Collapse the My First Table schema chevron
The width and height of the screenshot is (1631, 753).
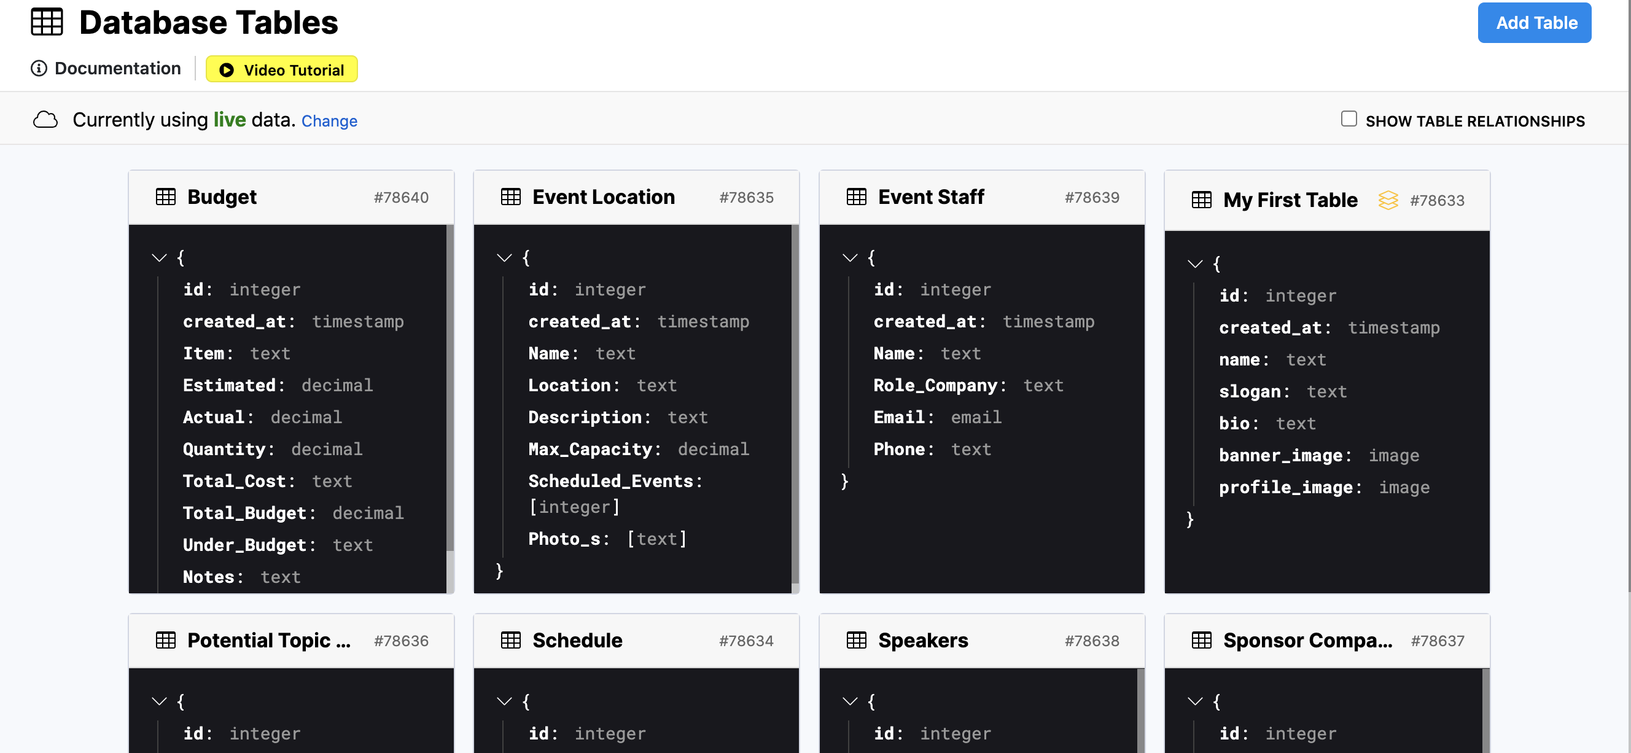click(x=1195, y=264)
